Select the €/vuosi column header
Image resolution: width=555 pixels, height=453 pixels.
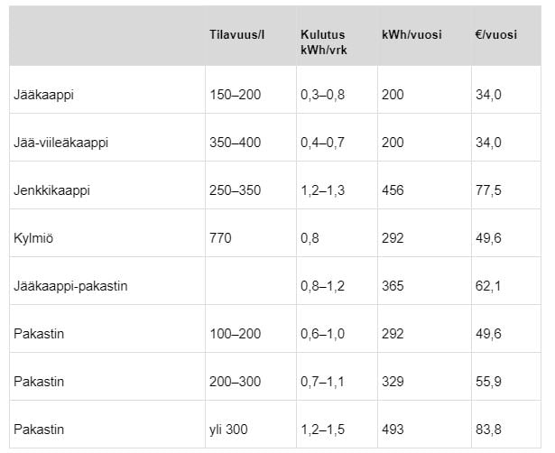(x=495, y=34)
